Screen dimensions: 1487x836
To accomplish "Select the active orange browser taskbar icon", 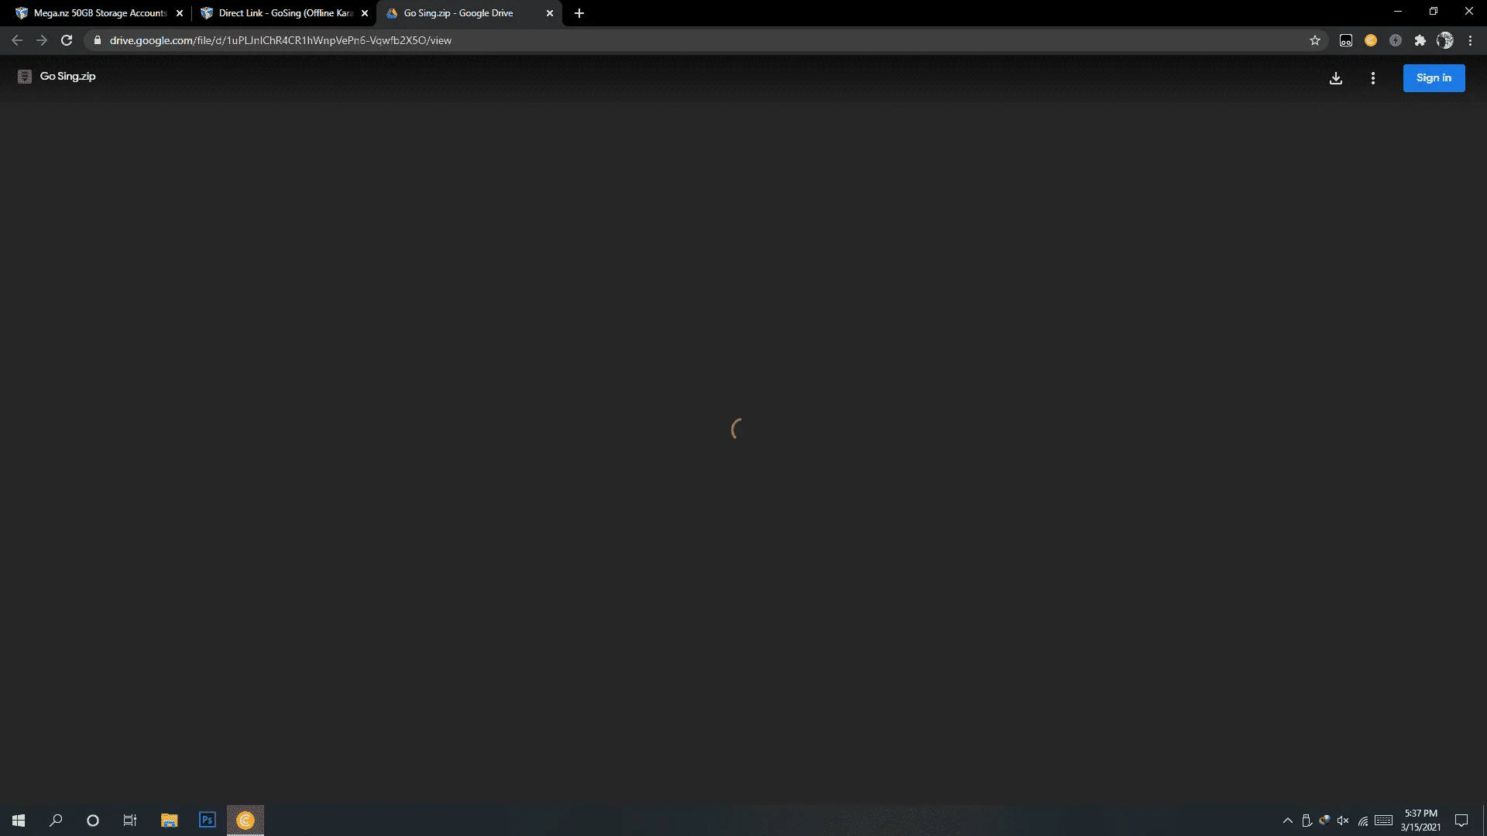I will pos(246,821).
